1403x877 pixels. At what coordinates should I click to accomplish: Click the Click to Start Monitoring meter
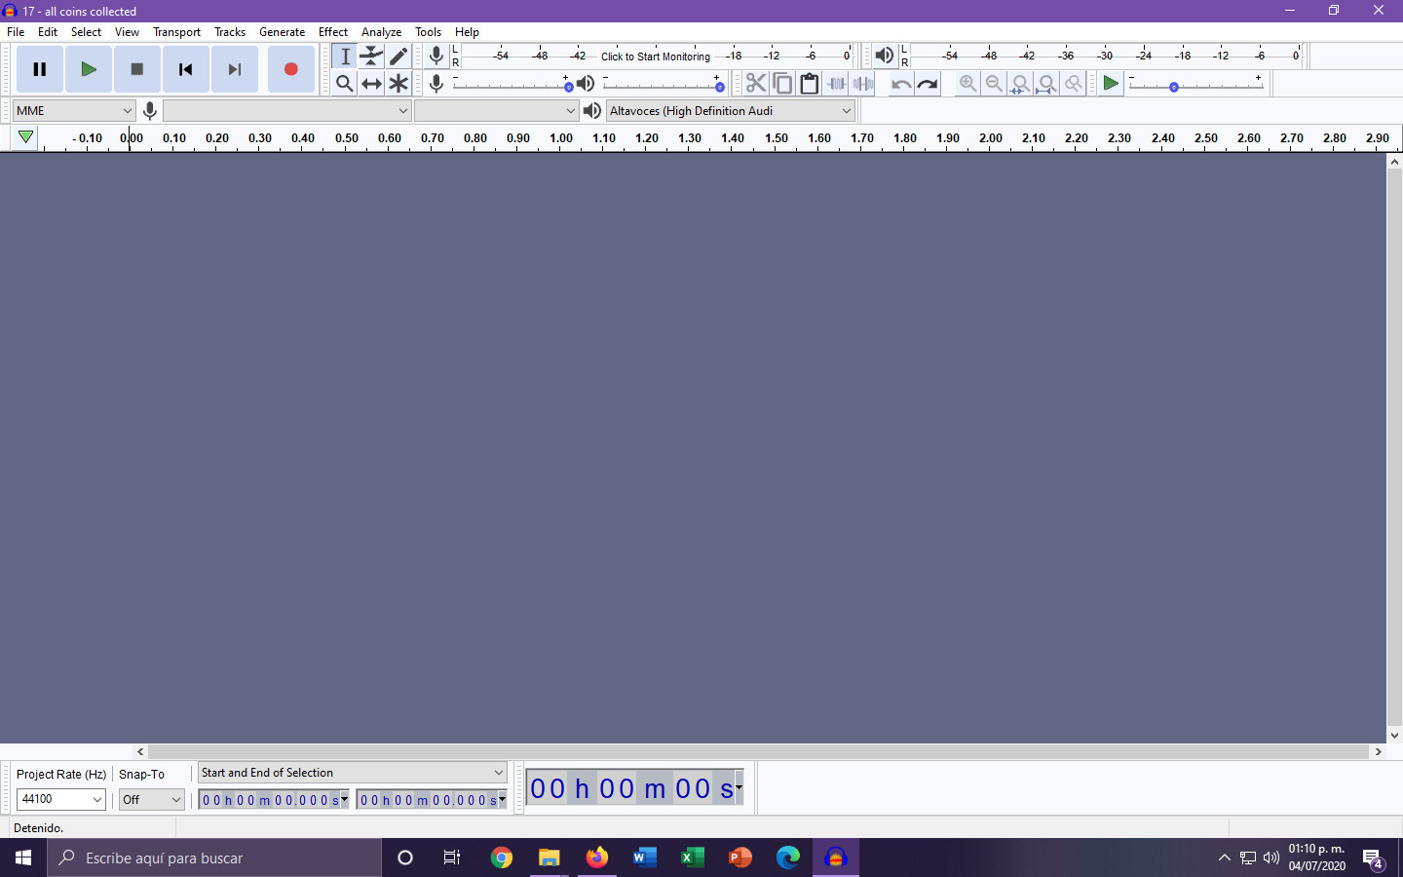[x=655, y=57]
